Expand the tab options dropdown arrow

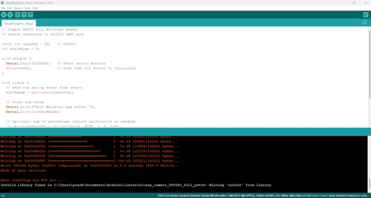click(365, 22)
